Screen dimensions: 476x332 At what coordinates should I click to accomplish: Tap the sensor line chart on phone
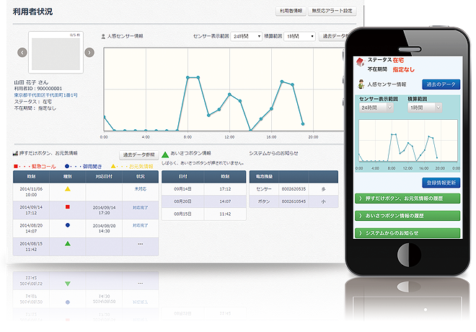click(x=408, y=140)
